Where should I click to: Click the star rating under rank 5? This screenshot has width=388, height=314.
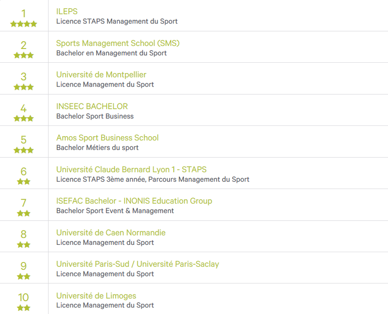pyautogui.click(x=23, y=150)
